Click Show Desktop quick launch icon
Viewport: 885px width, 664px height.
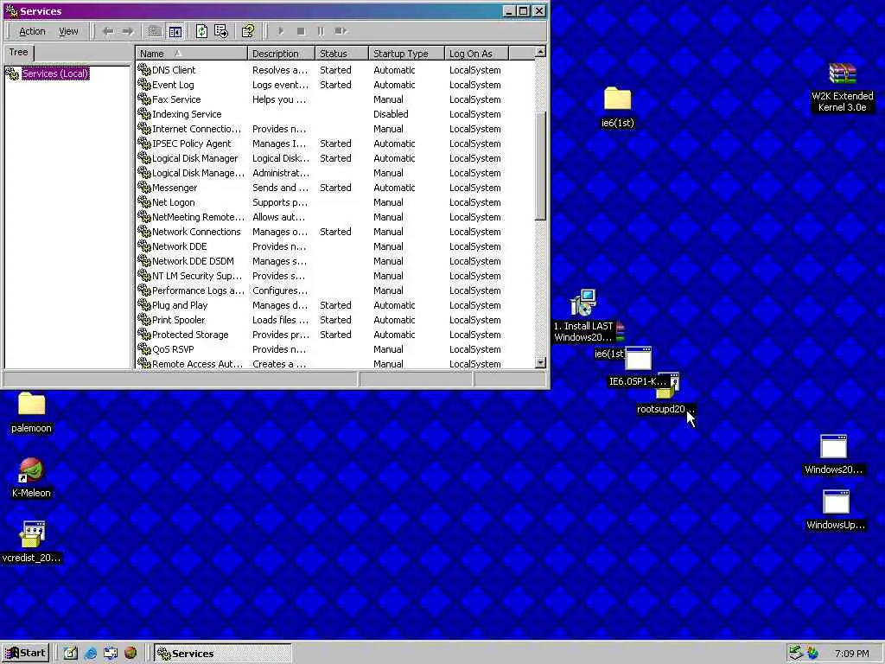pyautogui.click(x=70, y=654)
